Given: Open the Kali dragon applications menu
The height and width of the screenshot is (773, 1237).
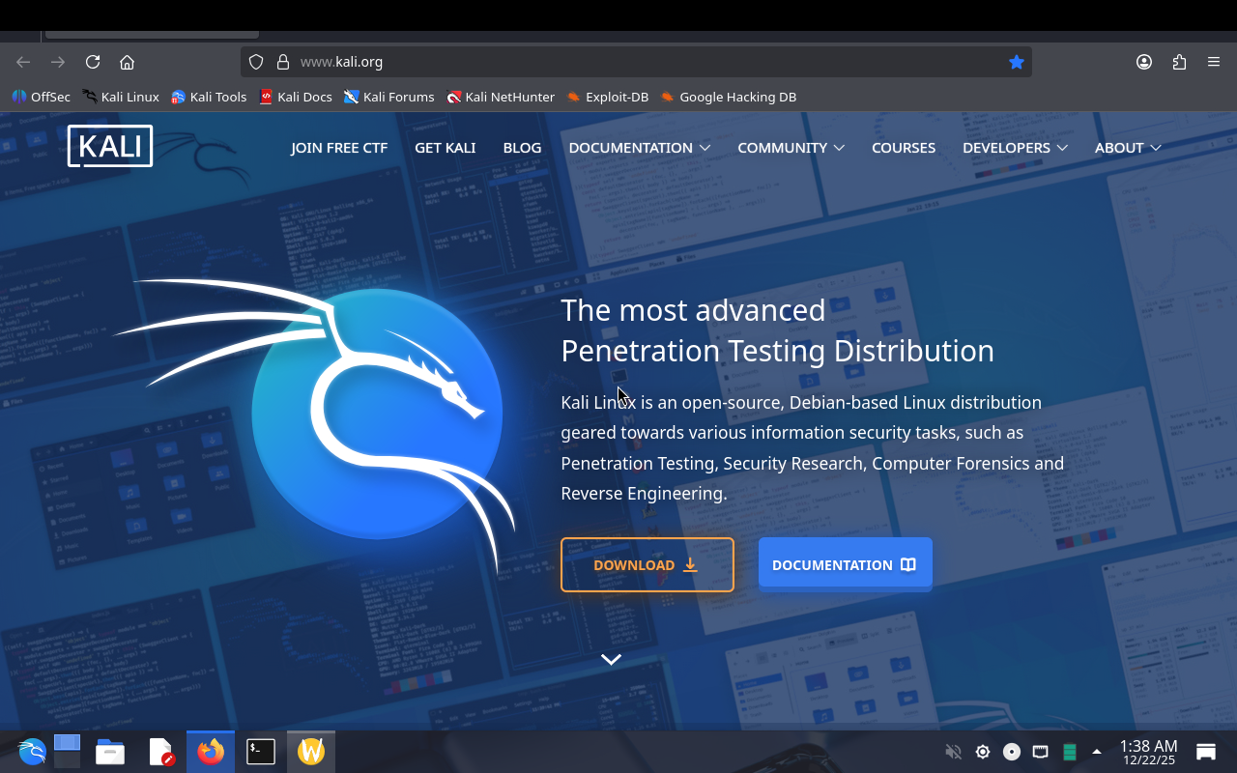Looking at the screenshot, I should pyautogui.click(x=31, y=751).
